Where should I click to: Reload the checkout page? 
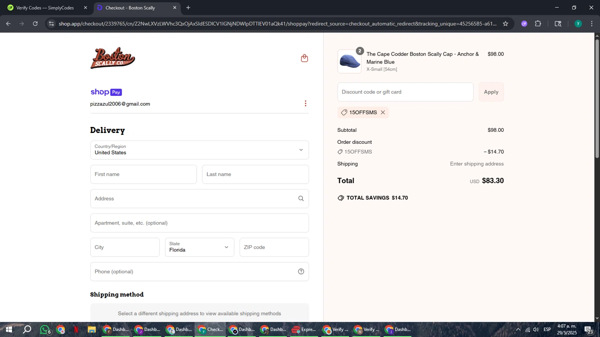pos(35,24)
